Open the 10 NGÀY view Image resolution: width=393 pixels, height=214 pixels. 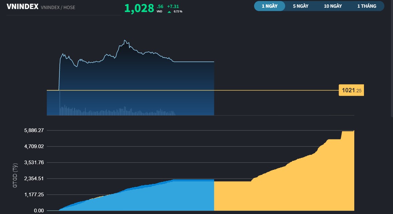pyautogui.click(x=333, y=6)
